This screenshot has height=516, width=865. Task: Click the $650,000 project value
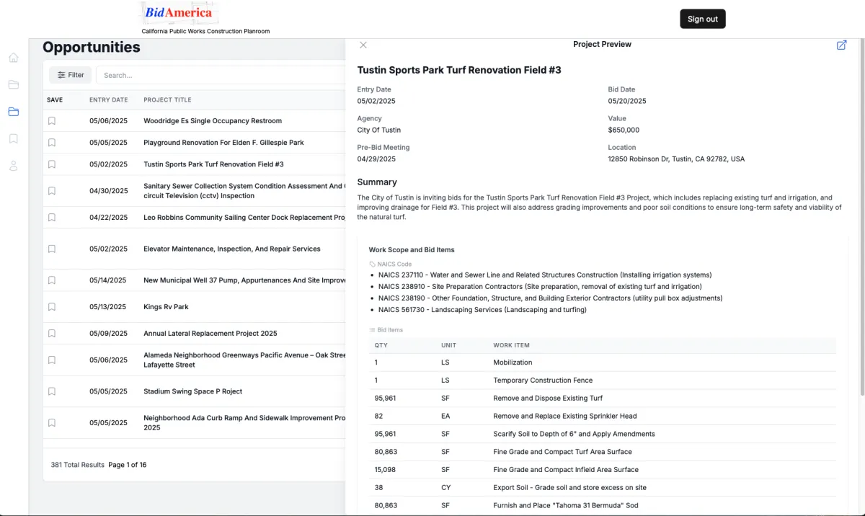(624, 130)
